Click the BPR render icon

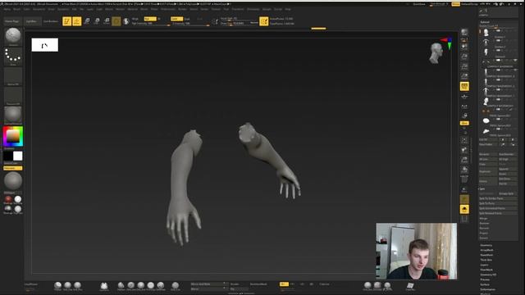coord(464,32)
